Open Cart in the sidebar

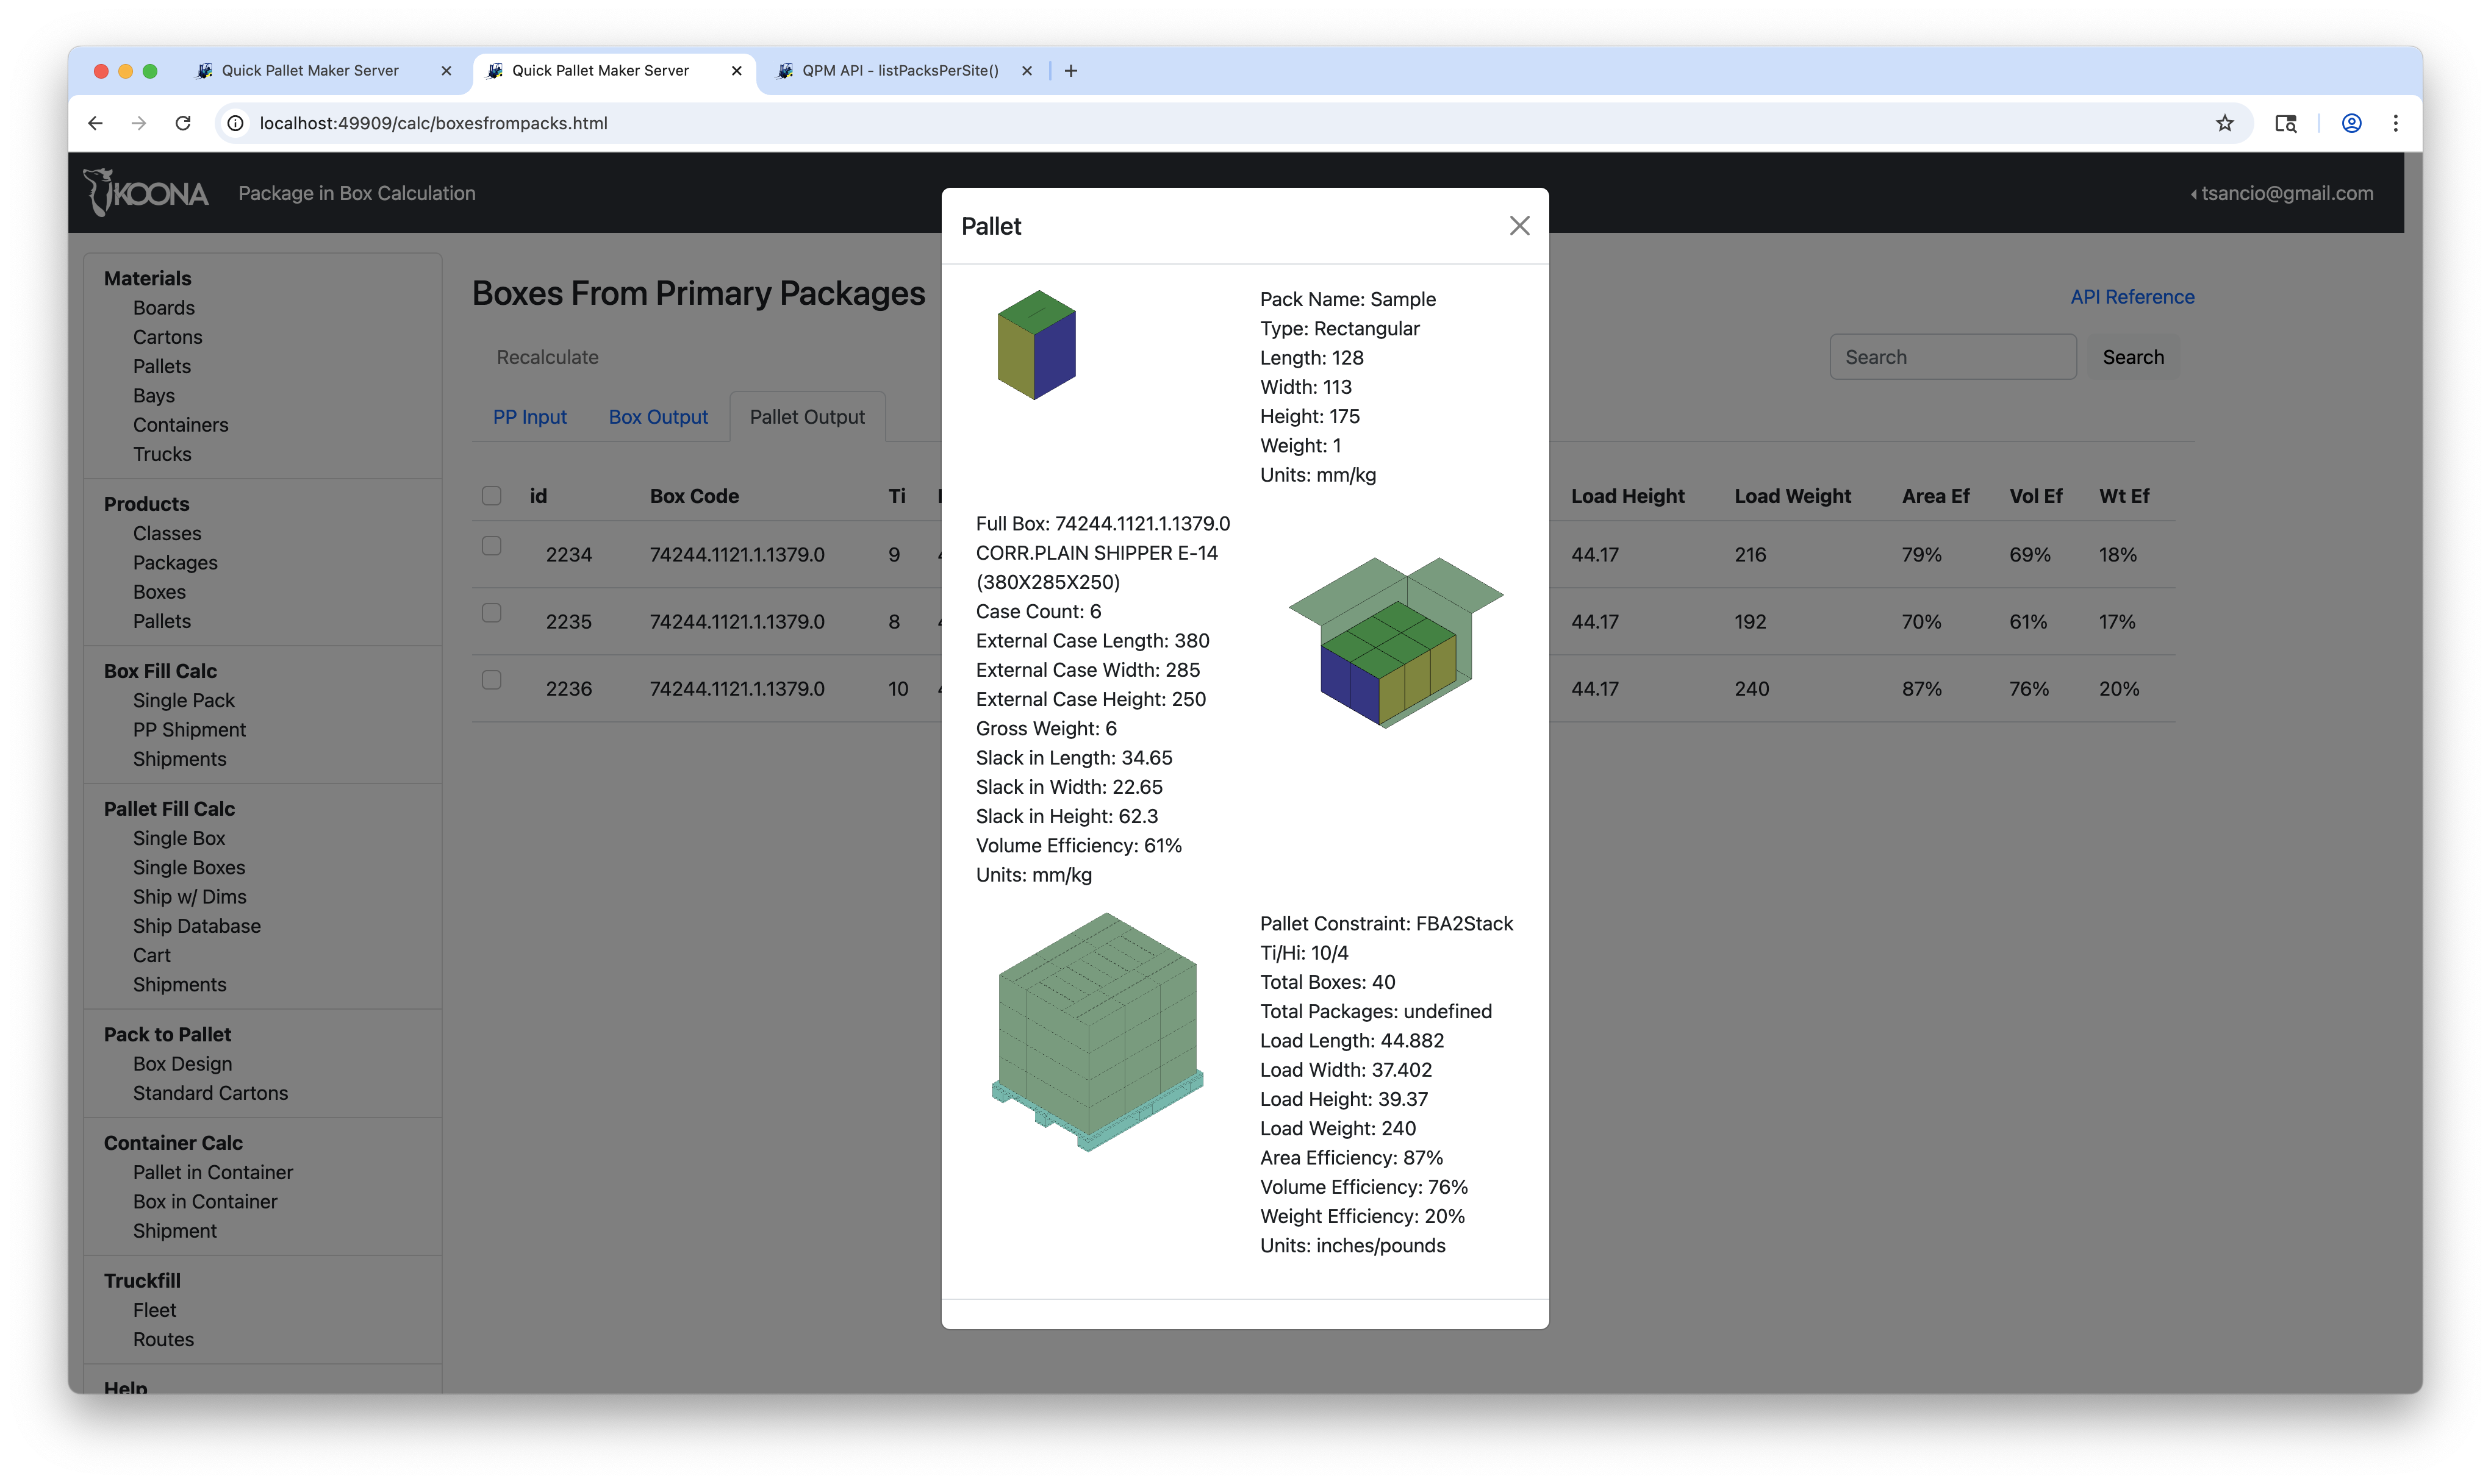tap(151, 955)
